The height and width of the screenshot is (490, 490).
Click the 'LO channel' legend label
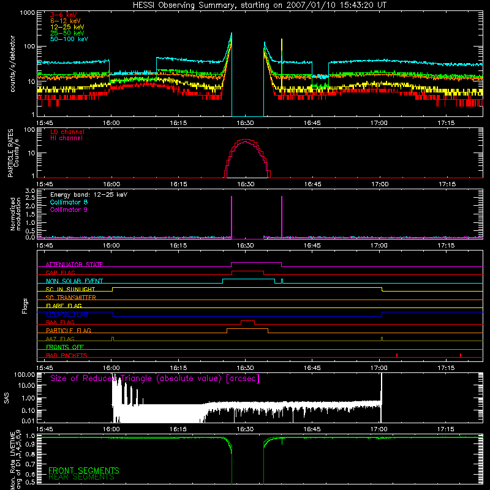click(x=67, y=132)
